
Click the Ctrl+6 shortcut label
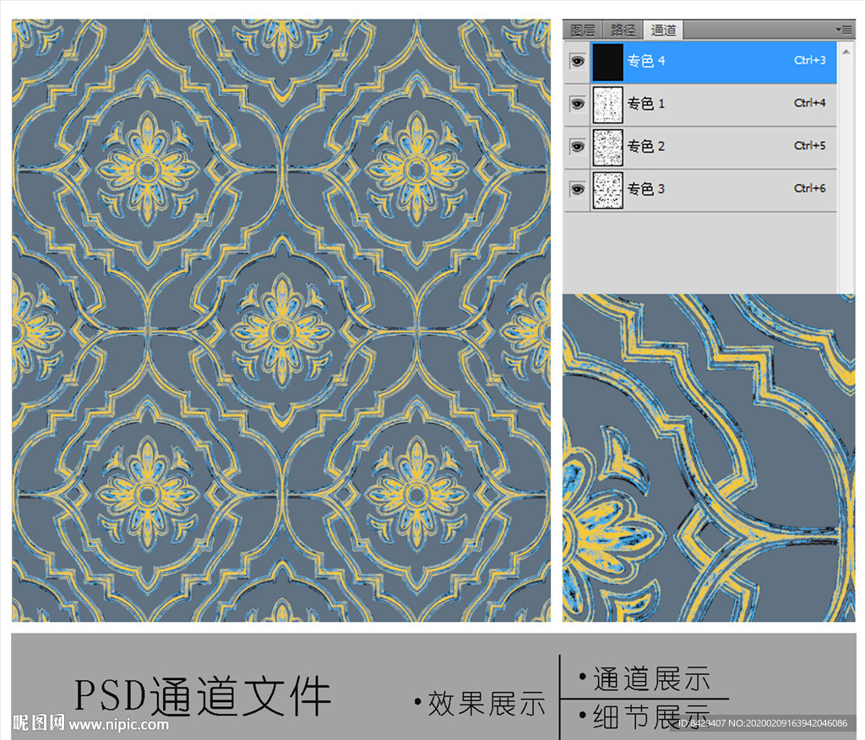(810, 188)
